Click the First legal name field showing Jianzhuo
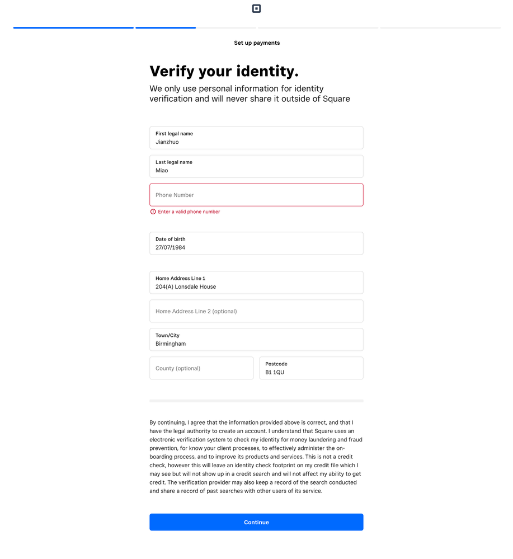Image resolution: width=513 pixels, height=559 pixels. (256, 138)
